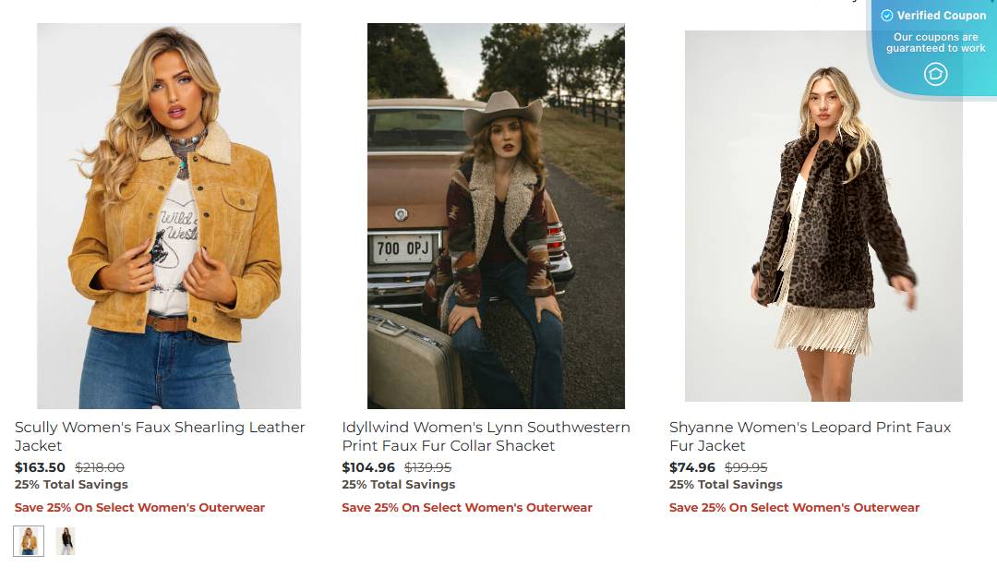Click the Verified Coupon checkmark badge
This screenshot has height=568, width=997.
point(886,16)
